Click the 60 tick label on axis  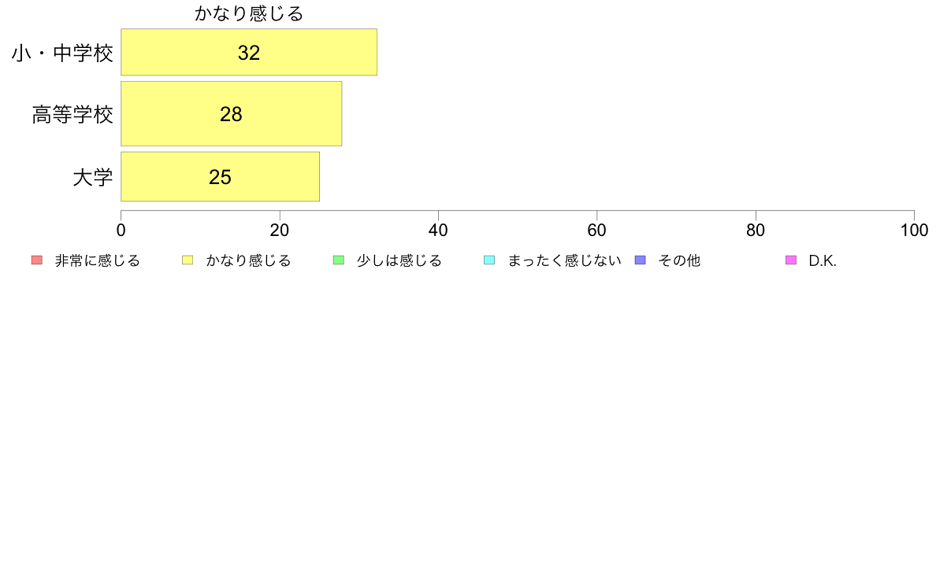coord(597,230)
